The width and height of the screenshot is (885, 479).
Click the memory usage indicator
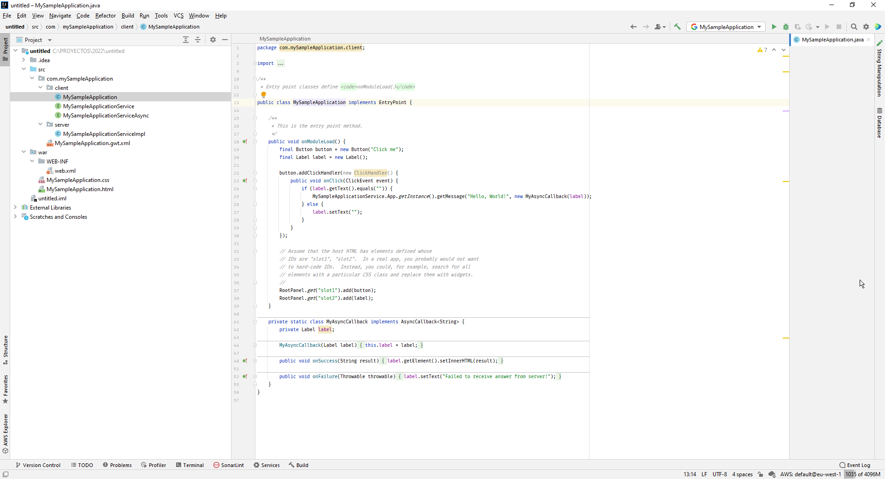862,474
